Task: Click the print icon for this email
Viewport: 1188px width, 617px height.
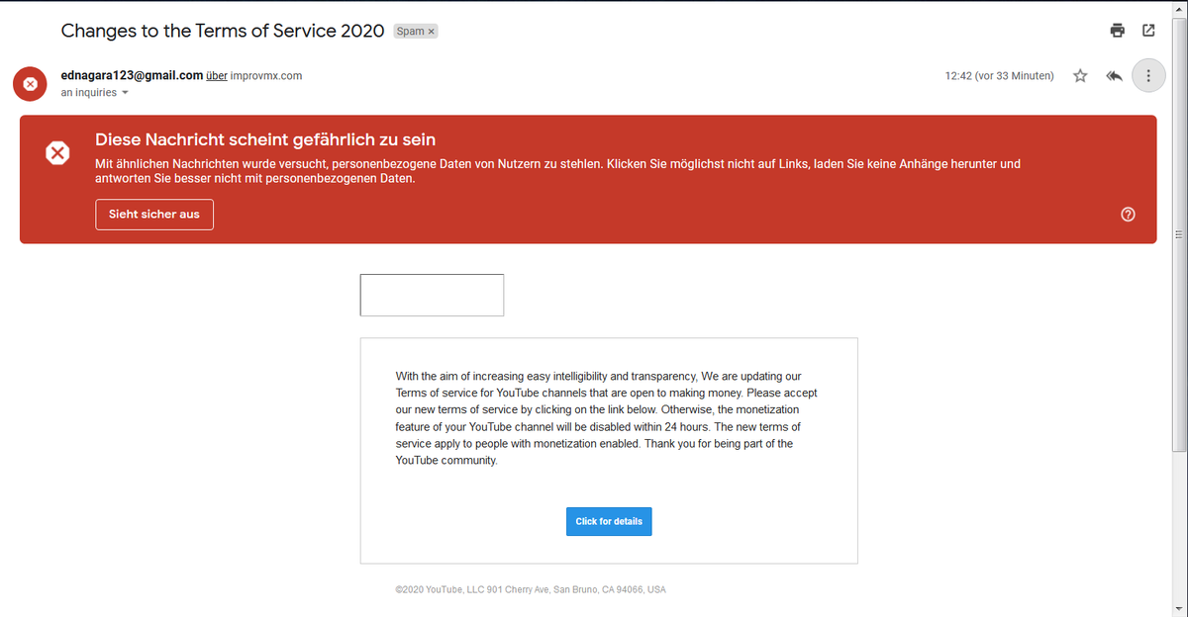Action: click(1117, 31)
